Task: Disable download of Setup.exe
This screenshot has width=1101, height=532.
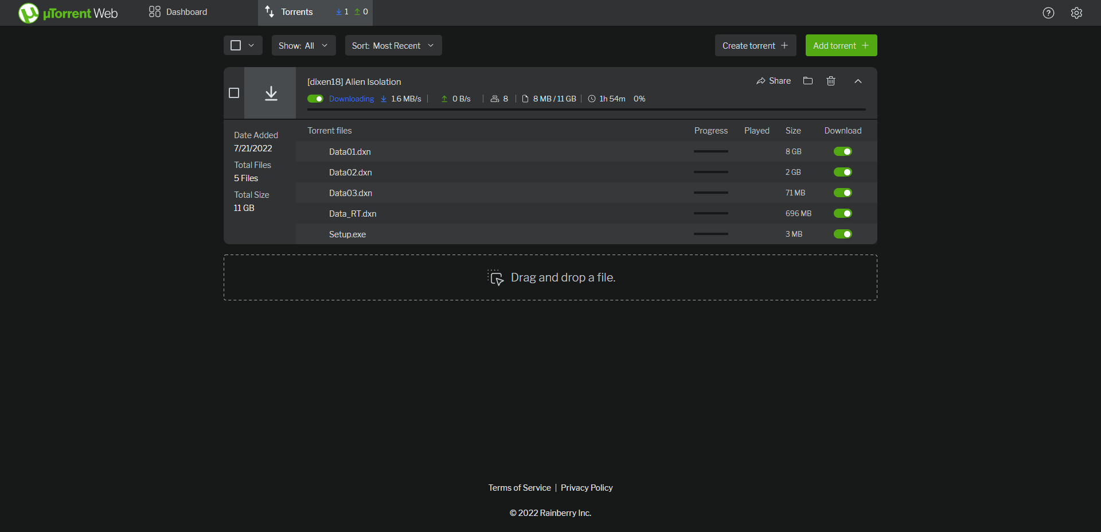Action: [x=843, y=234]
